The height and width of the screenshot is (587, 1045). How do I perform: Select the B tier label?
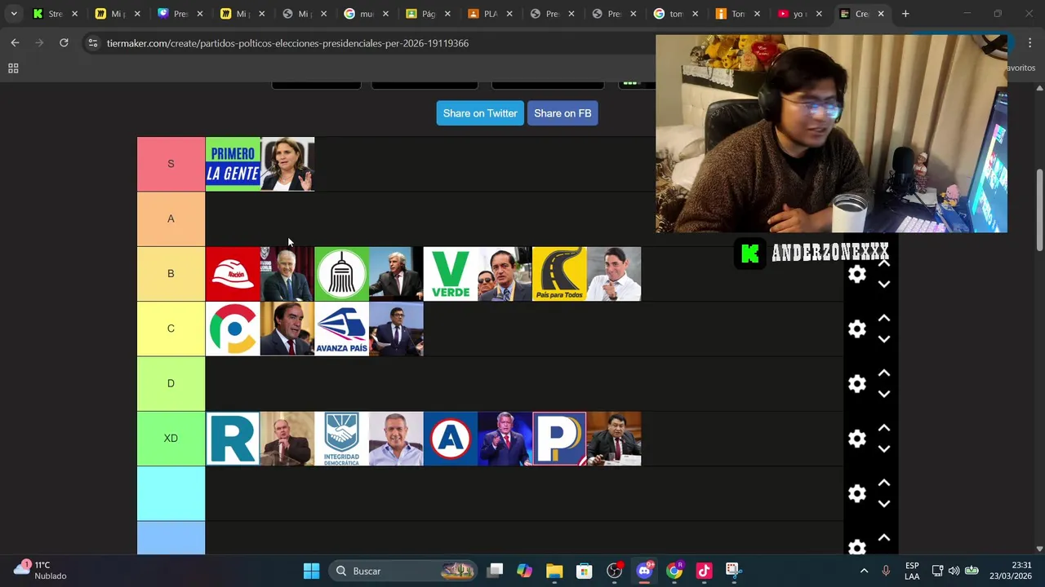pos(171,273)
